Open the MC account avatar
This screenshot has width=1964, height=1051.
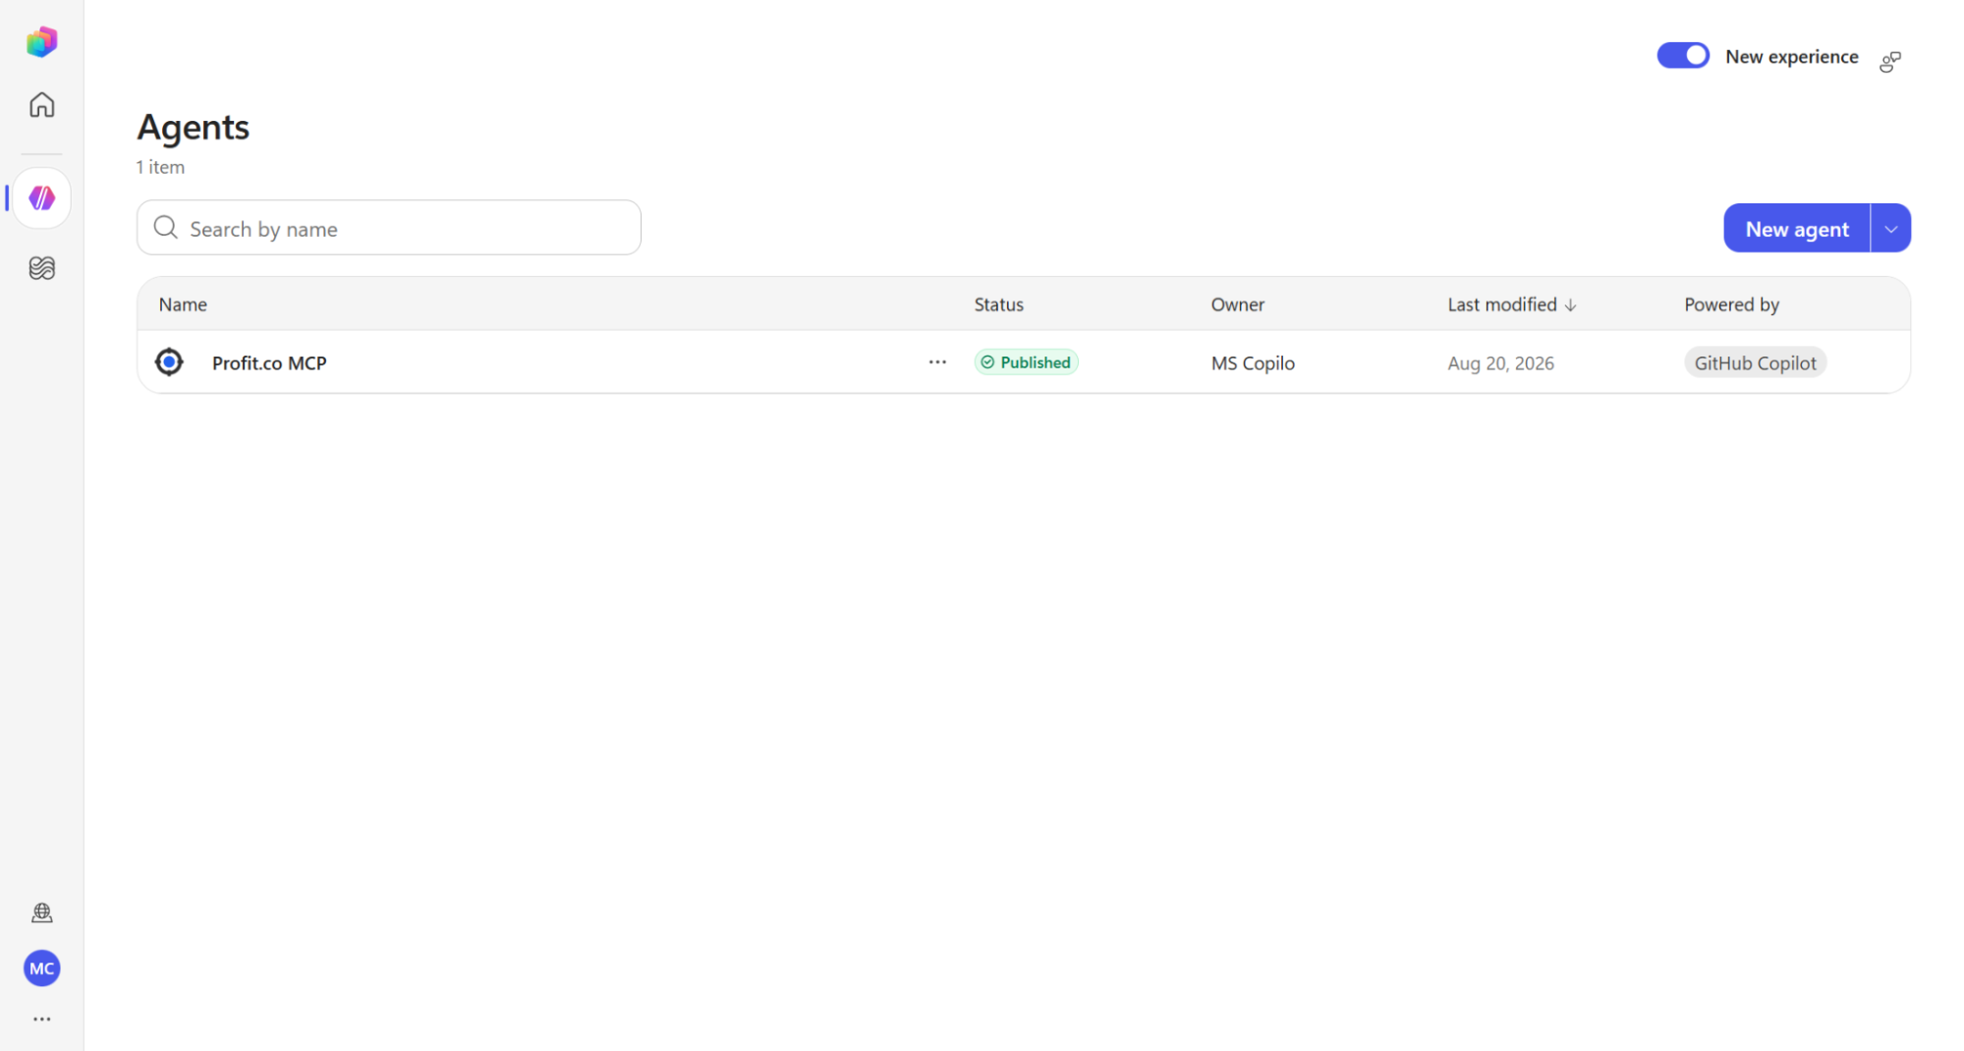pyautogui.click(x=41, y=968)
